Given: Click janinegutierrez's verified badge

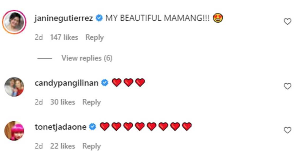Looking at the screenshot, I should [x=99, y=18].
